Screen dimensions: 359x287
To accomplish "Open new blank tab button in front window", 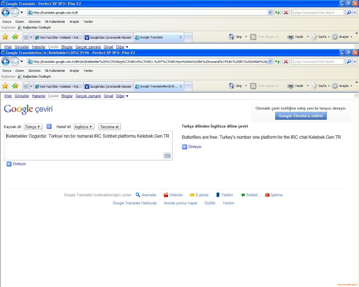I will click(x=188, y=86).
